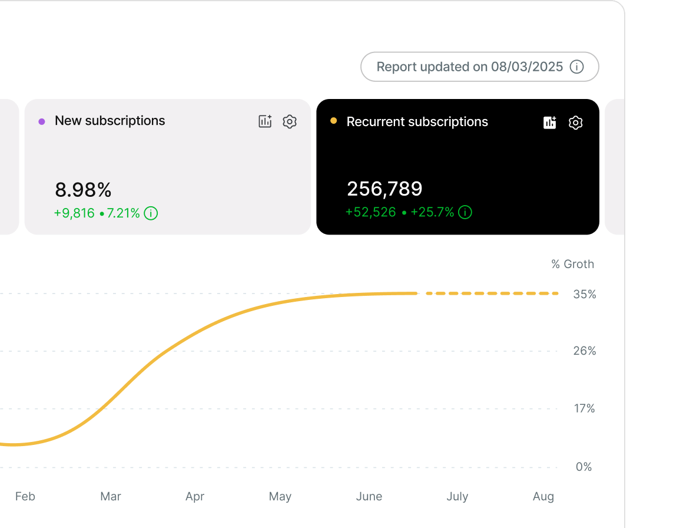Viewport: 683px width, 528px height.
Task: Select the Feb axis label
Action: (x=25, y=496)
